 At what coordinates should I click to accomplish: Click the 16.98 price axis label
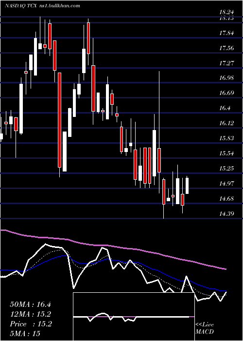(226, 78)
